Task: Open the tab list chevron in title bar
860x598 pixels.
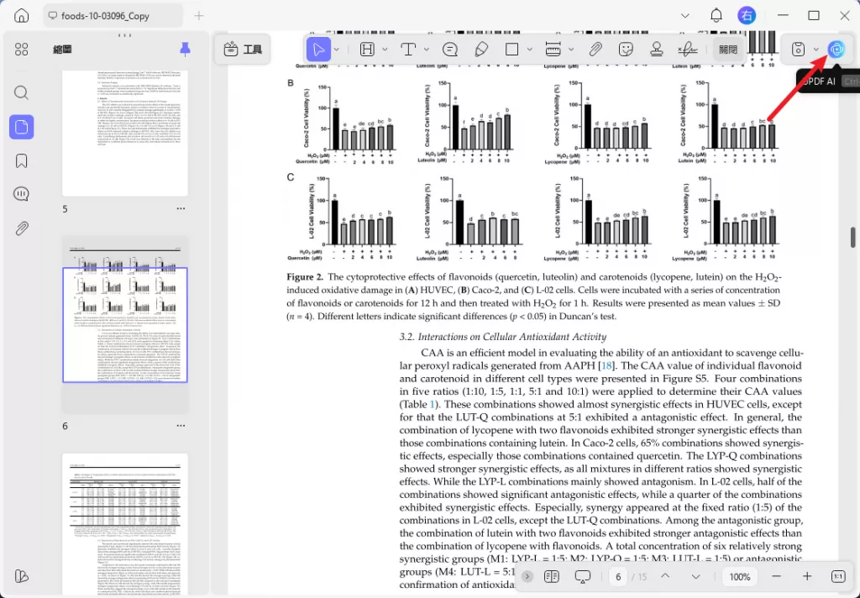Action: [x=685, y=16]
